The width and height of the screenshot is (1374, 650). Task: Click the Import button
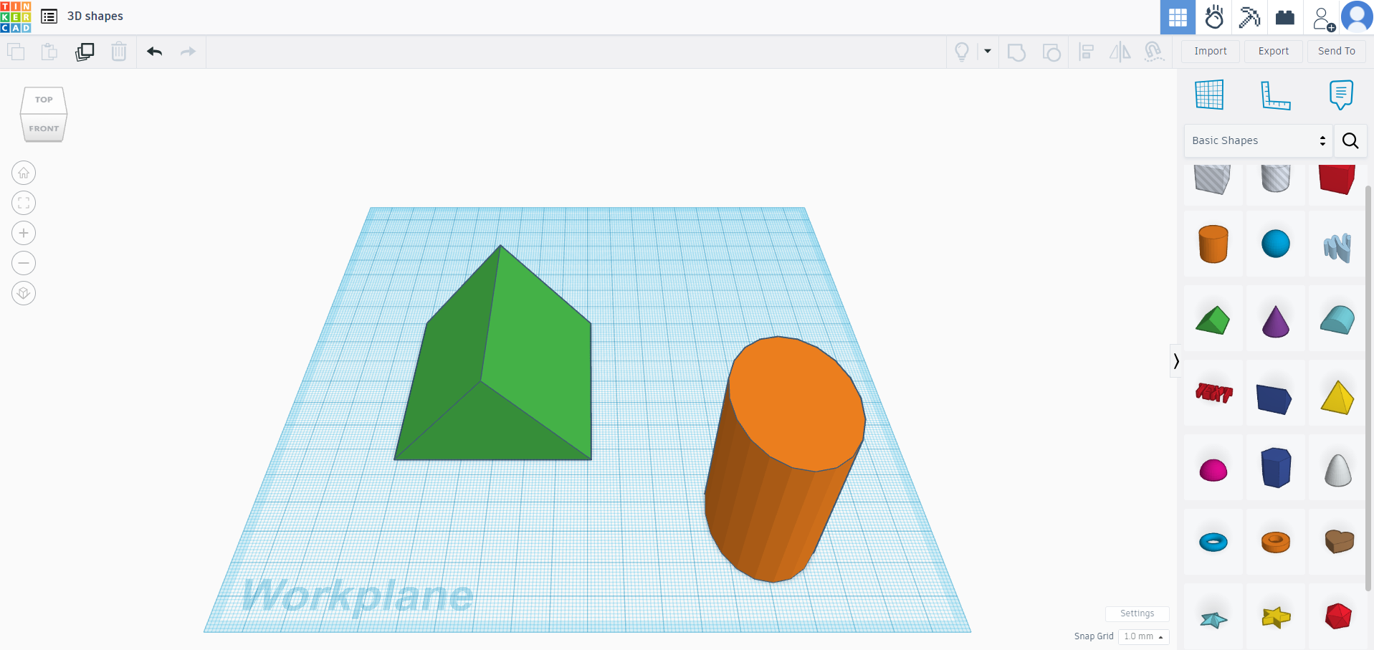(1210, 52)
